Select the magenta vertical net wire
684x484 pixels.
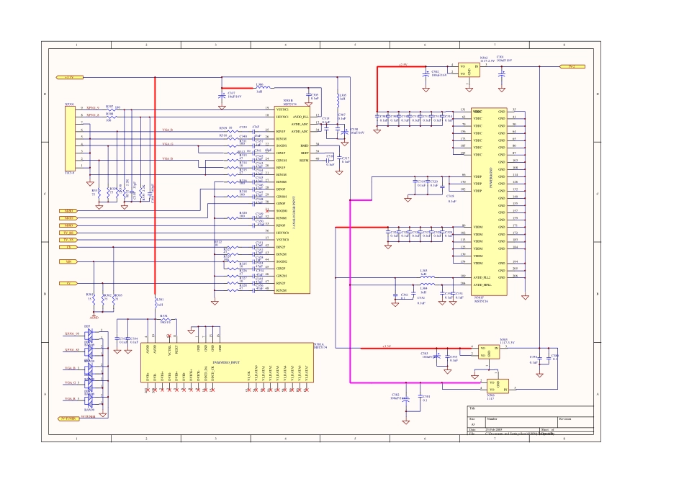pyautogui.click(x=350, y=288)
